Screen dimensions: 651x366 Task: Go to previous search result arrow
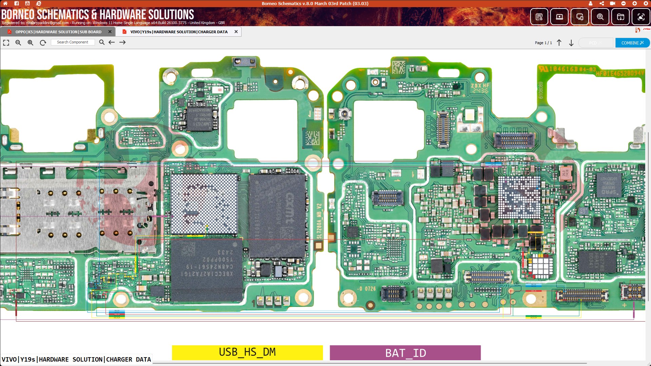pyautogui.click(x=112, y=42)
